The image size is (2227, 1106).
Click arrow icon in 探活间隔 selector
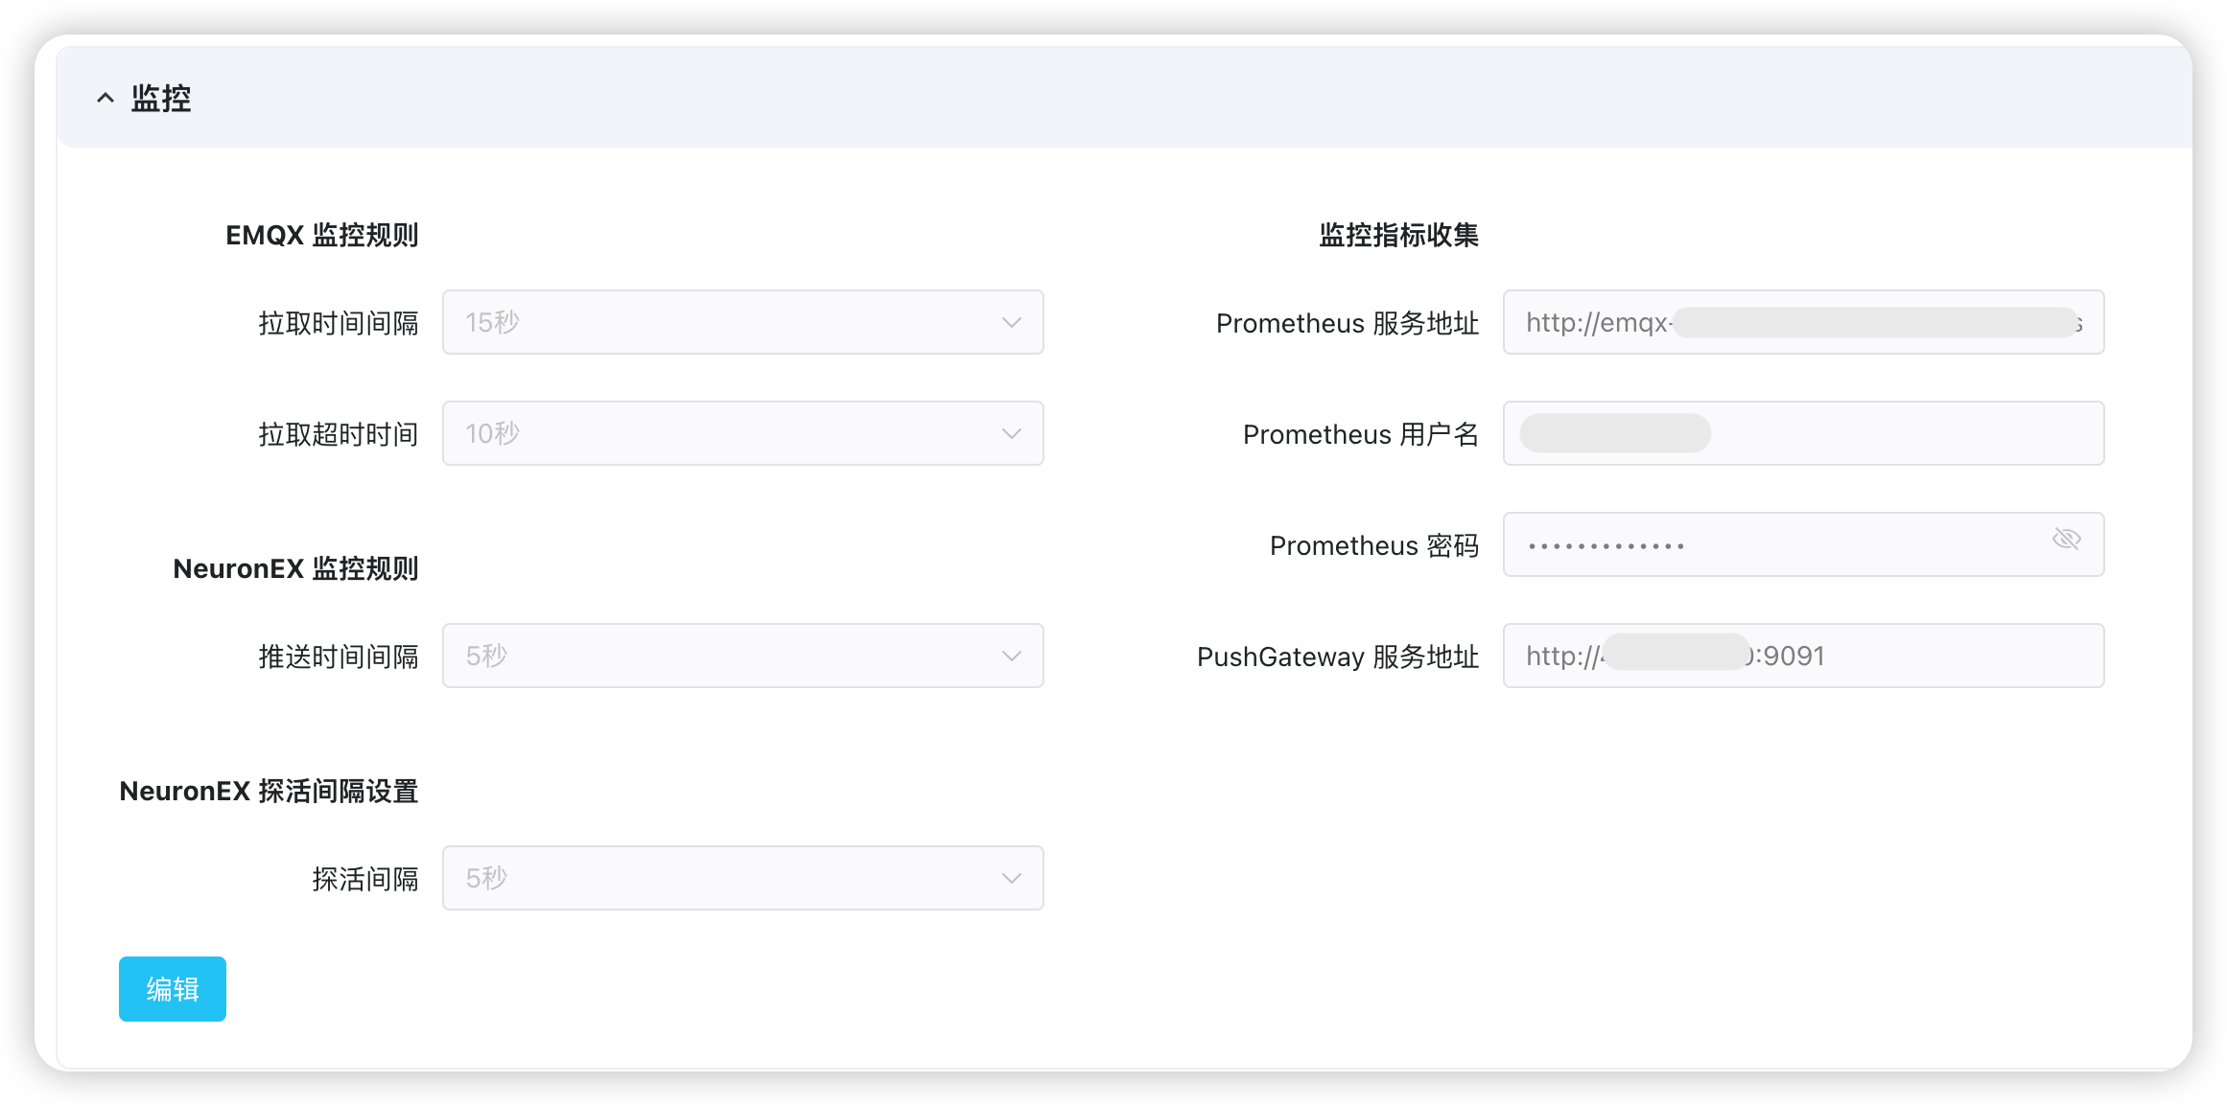(x=1011, y=878)
